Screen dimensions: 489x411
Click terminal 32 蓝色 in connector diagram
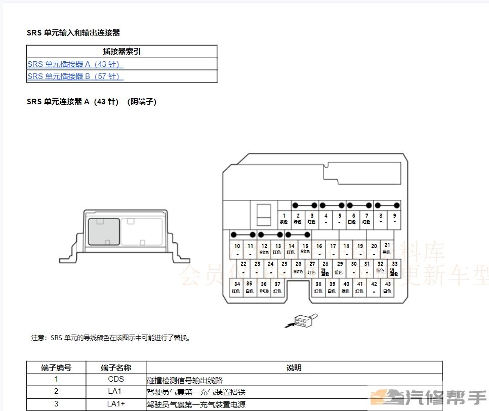[380, 268]
